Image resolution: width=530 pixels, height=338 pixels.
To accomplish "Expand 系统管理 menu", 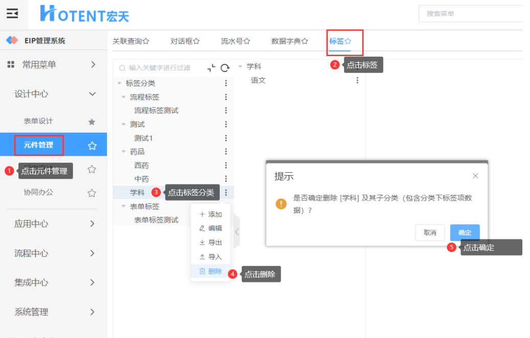I will (93, 312).
